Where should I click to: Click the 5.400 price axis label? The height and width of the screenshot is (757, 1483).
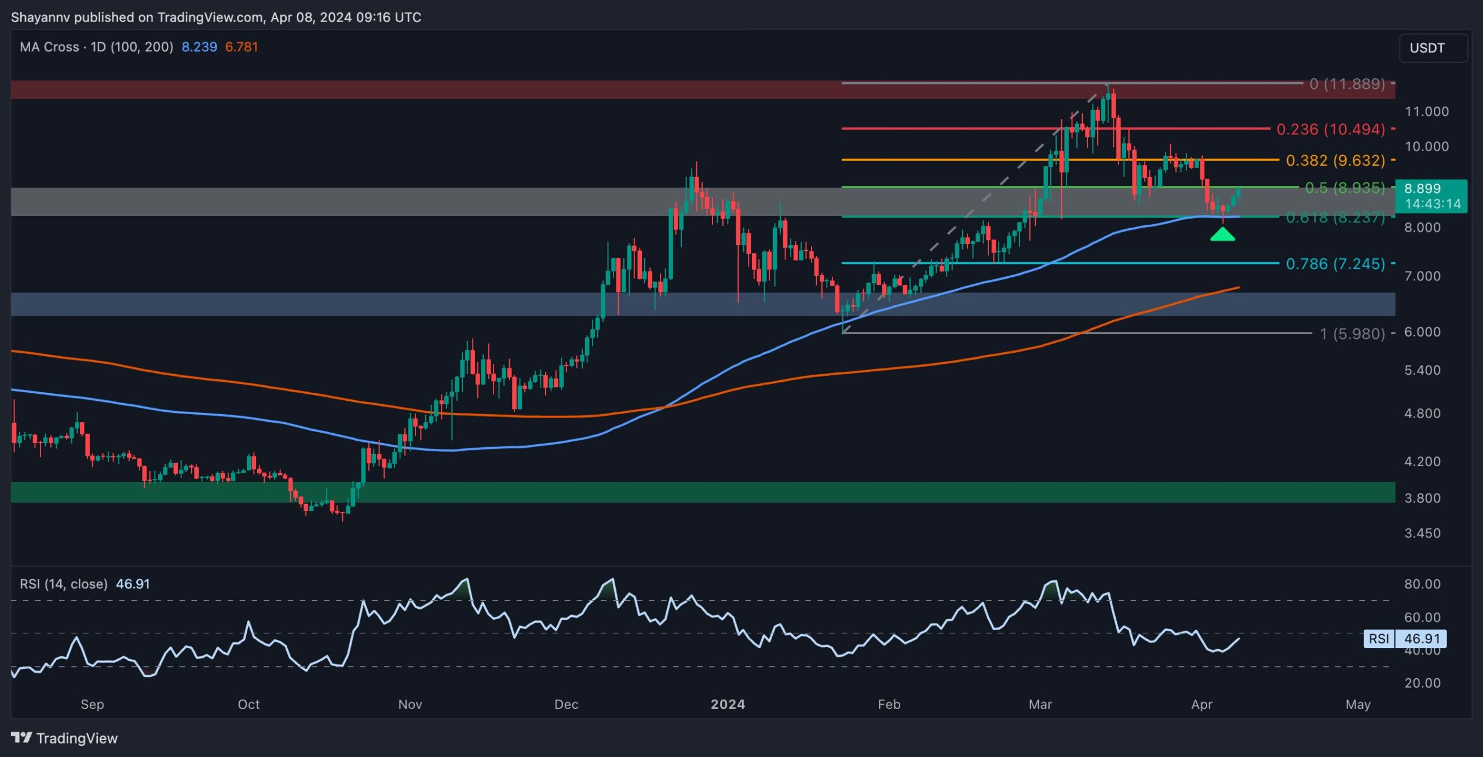1422,370
